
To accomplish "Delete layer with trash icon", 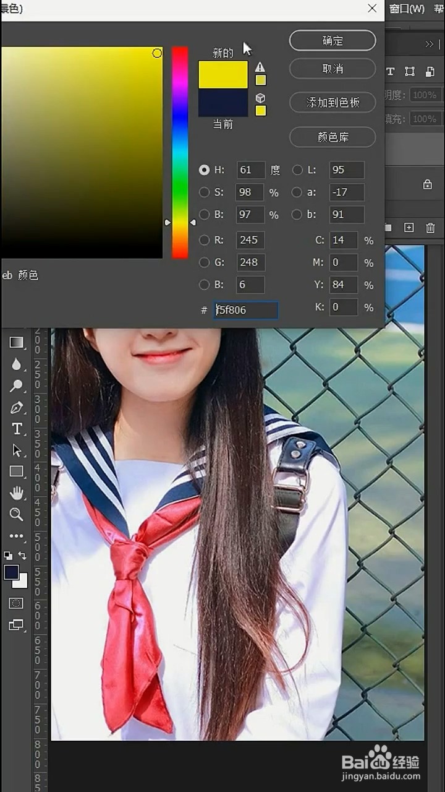I will (430, 228).
